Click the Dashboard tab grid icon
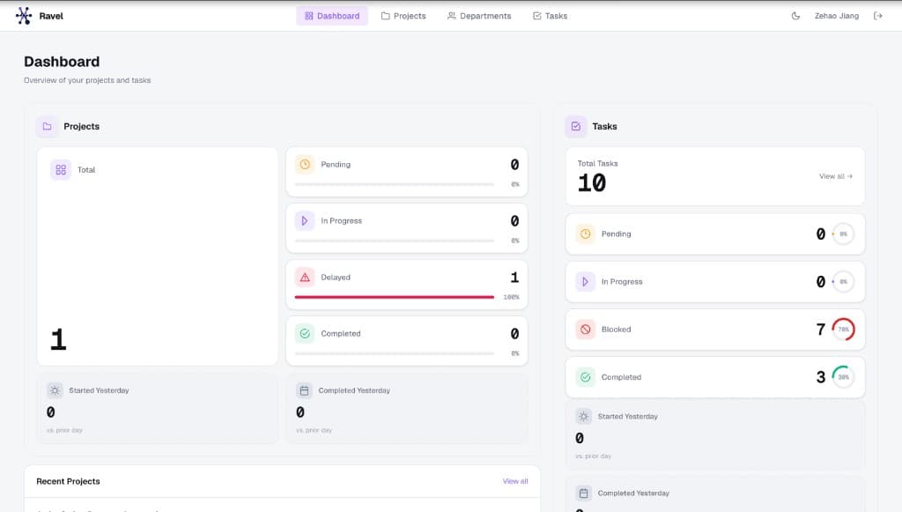 tap(309, 16)
